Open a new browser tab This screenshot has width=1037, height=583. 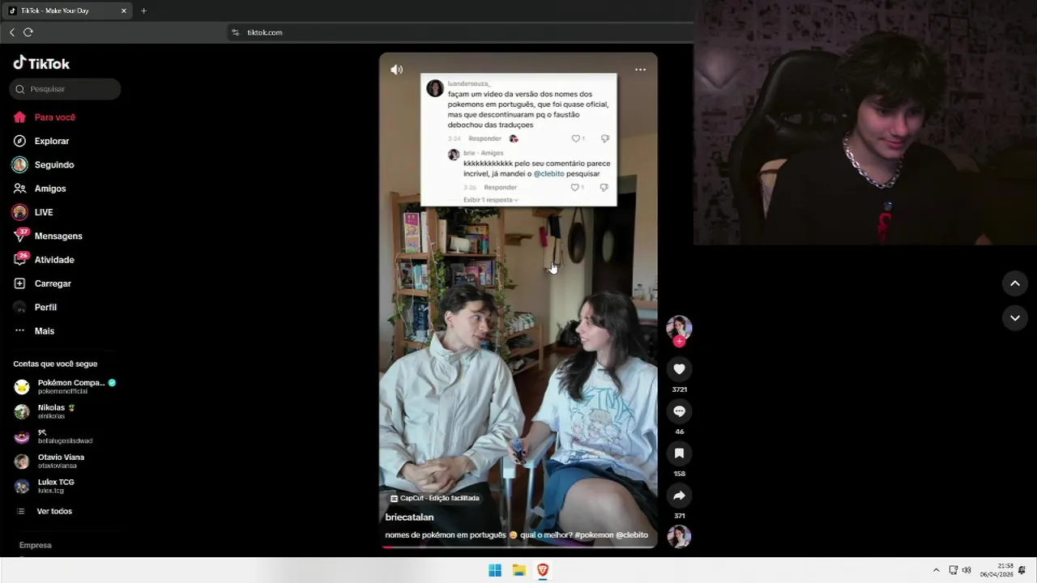pos(143,11)
